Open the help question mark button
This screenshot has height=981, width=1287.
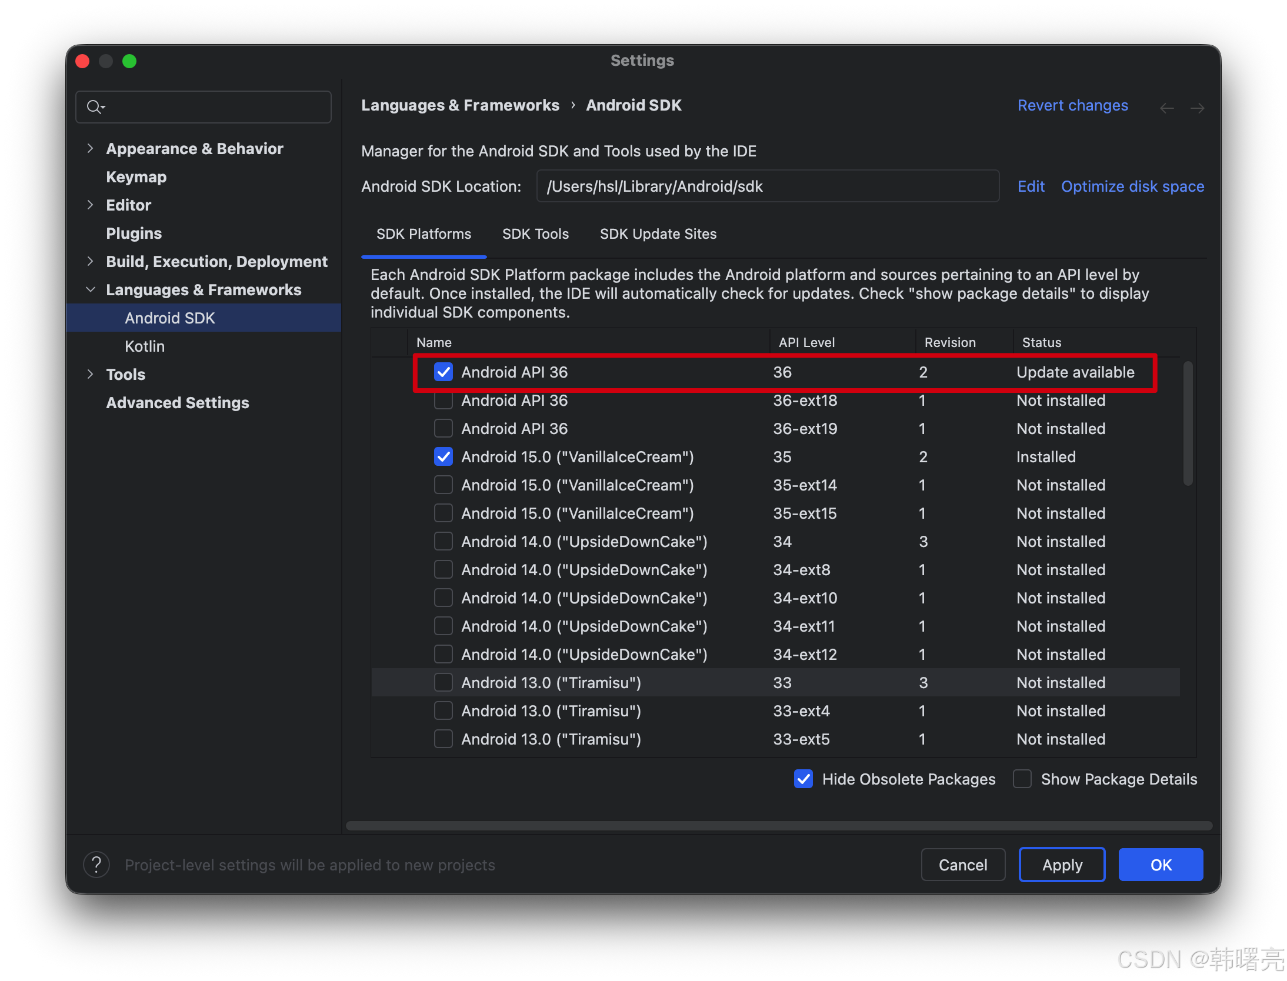point(96,865)
